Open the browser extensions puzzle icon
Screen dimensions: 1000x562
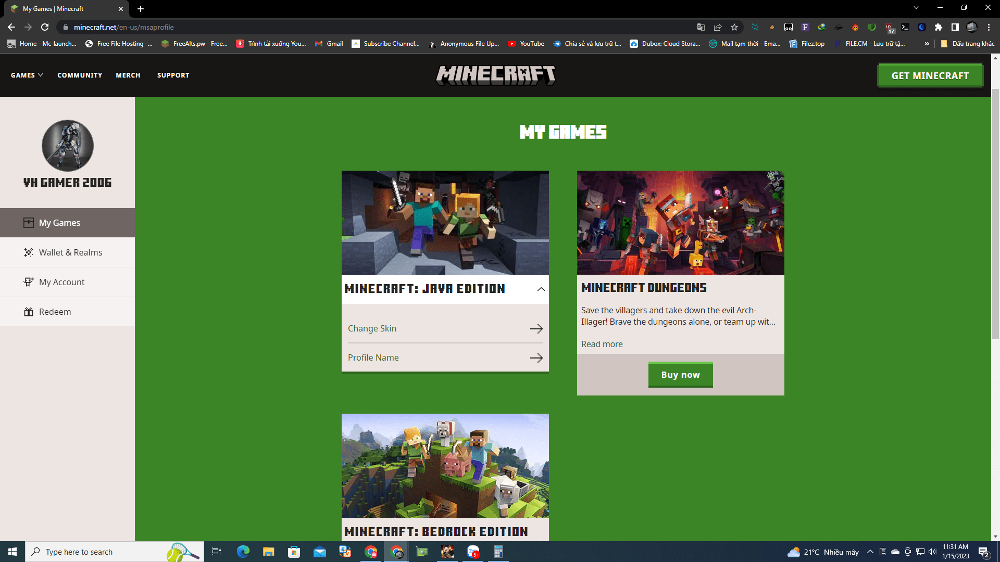(939, 27)
